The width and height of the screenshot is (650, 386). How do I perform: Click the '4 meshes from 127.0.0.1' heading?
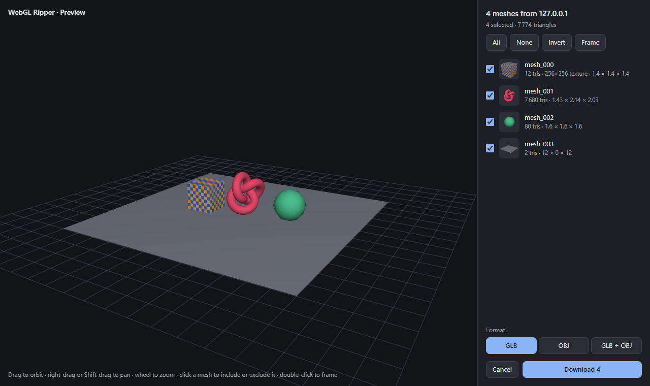tap(527, 14)
